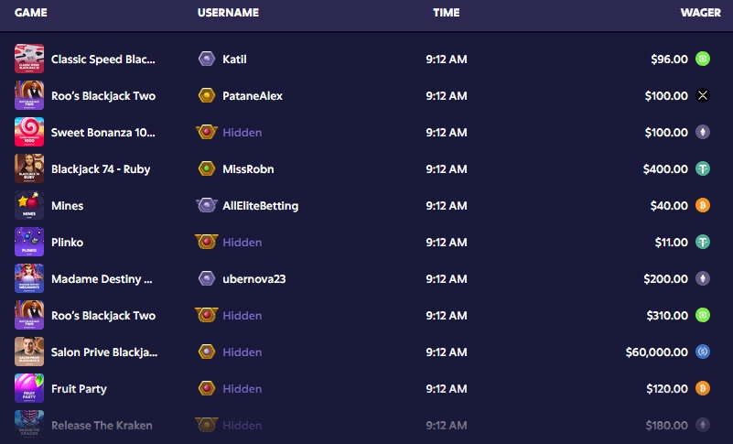Click the Tether icon beside $400.00
Image resolution: width=733 pixels, height=444 pixels.
[x=703, y=168]
